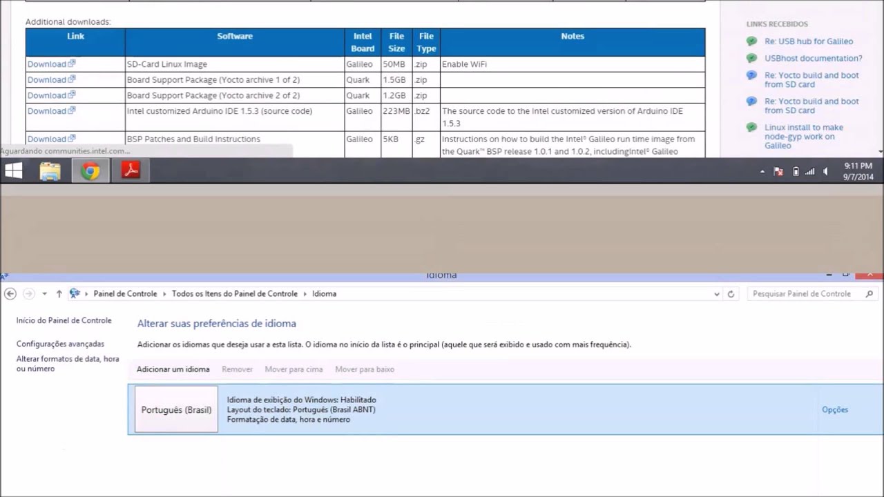This screenshot has height=497, width=884.
Task: Click the 'Remover' toolbar command
Action: [237, 369]
